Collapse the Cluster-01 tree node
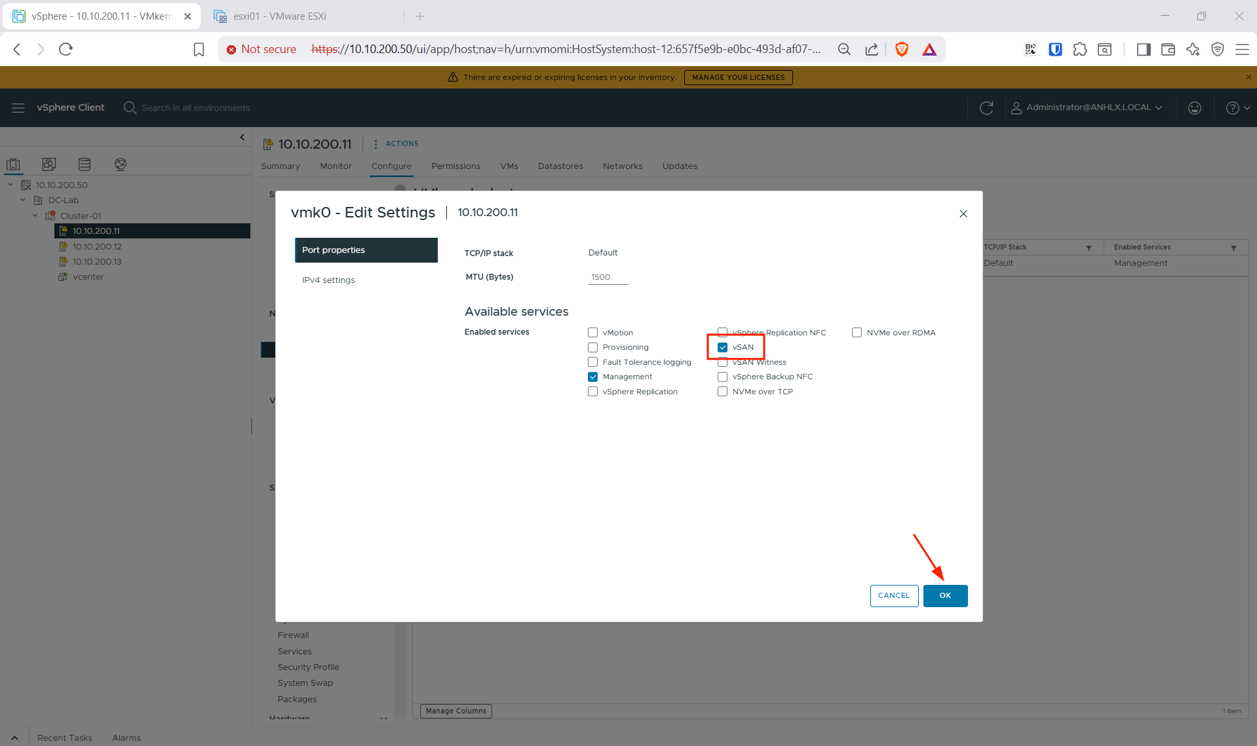The width and height of the screenshot is (1257, 746). coord(35,215)
